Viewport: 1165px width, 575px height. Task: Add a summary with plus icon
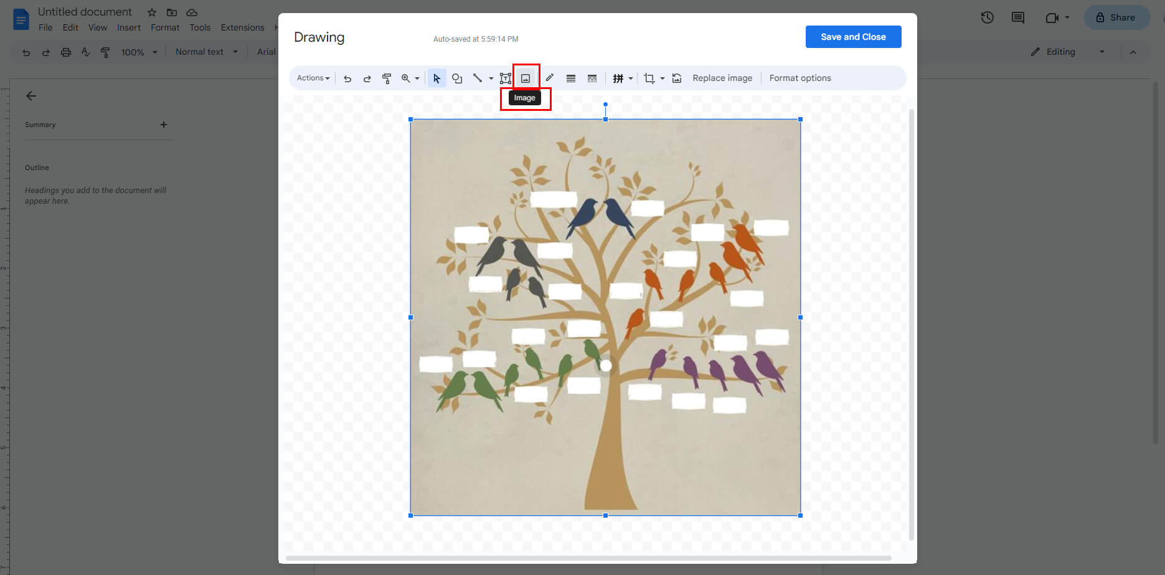pyautogui.click(x=164, y=125)
